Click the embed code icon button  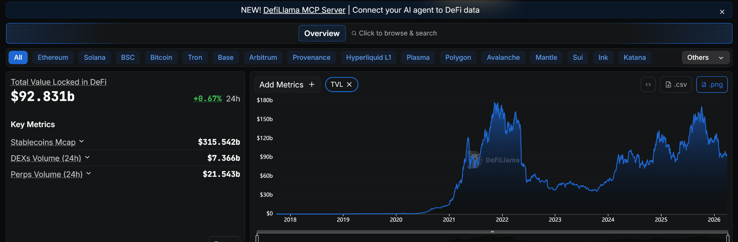[648, 85]
